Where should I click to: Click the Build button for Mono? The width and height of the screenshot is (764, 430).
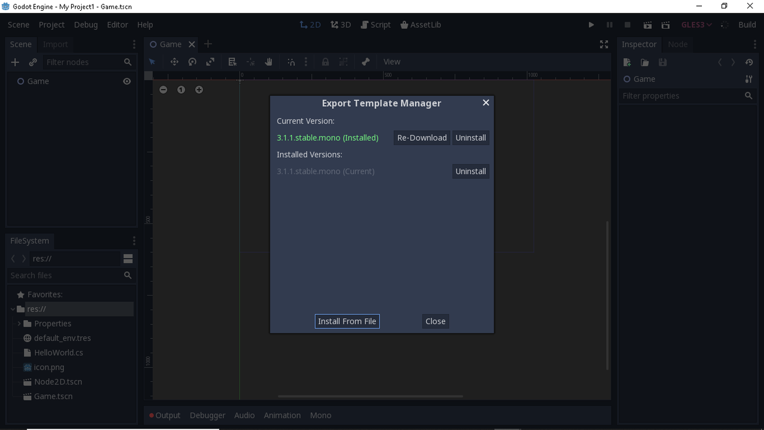pyautogui.click(x=747, y=24)
